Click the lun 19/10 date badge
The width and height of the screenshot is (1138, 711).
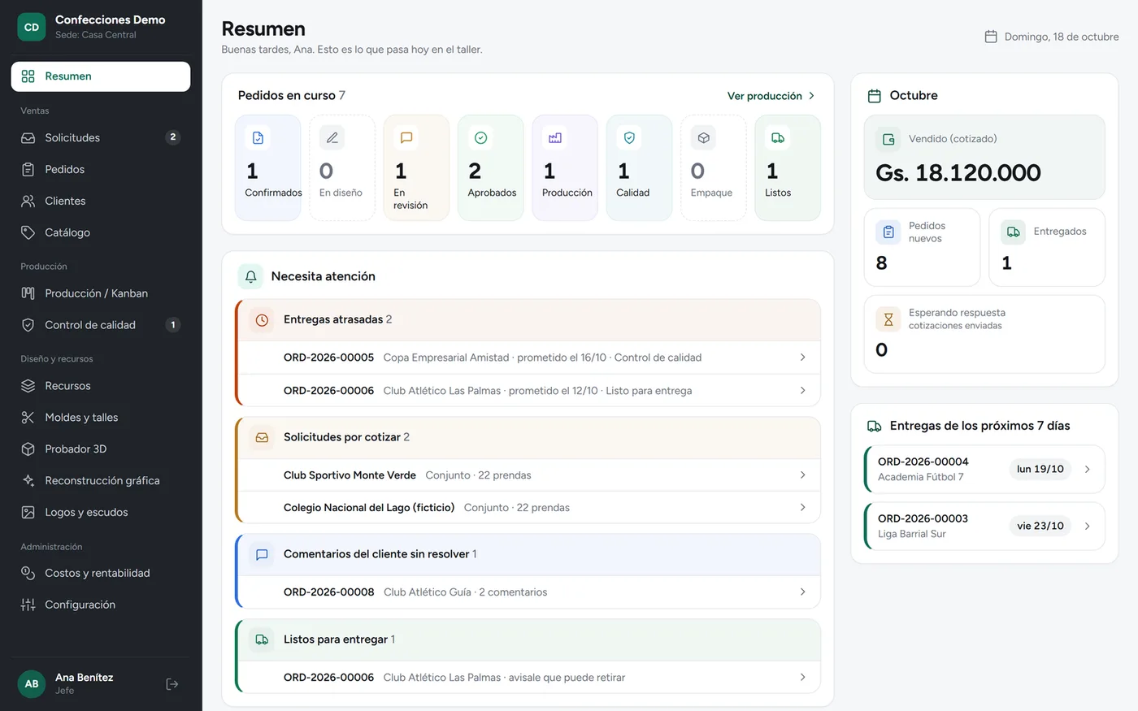coord(1040,469)
